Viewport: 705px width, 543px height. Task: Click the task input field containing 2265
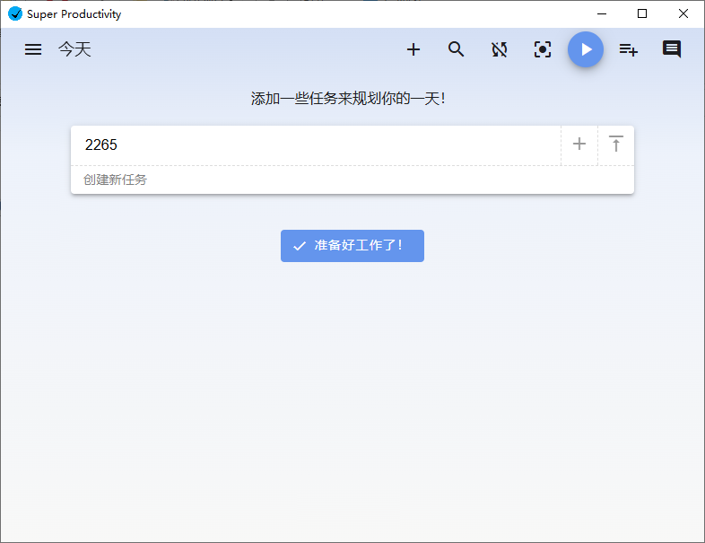pos(314,145)
